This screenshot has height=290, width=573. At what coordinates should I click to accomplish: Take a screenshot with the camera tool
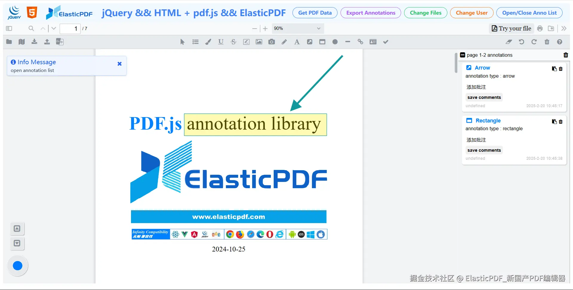click(x=272, y=42)
